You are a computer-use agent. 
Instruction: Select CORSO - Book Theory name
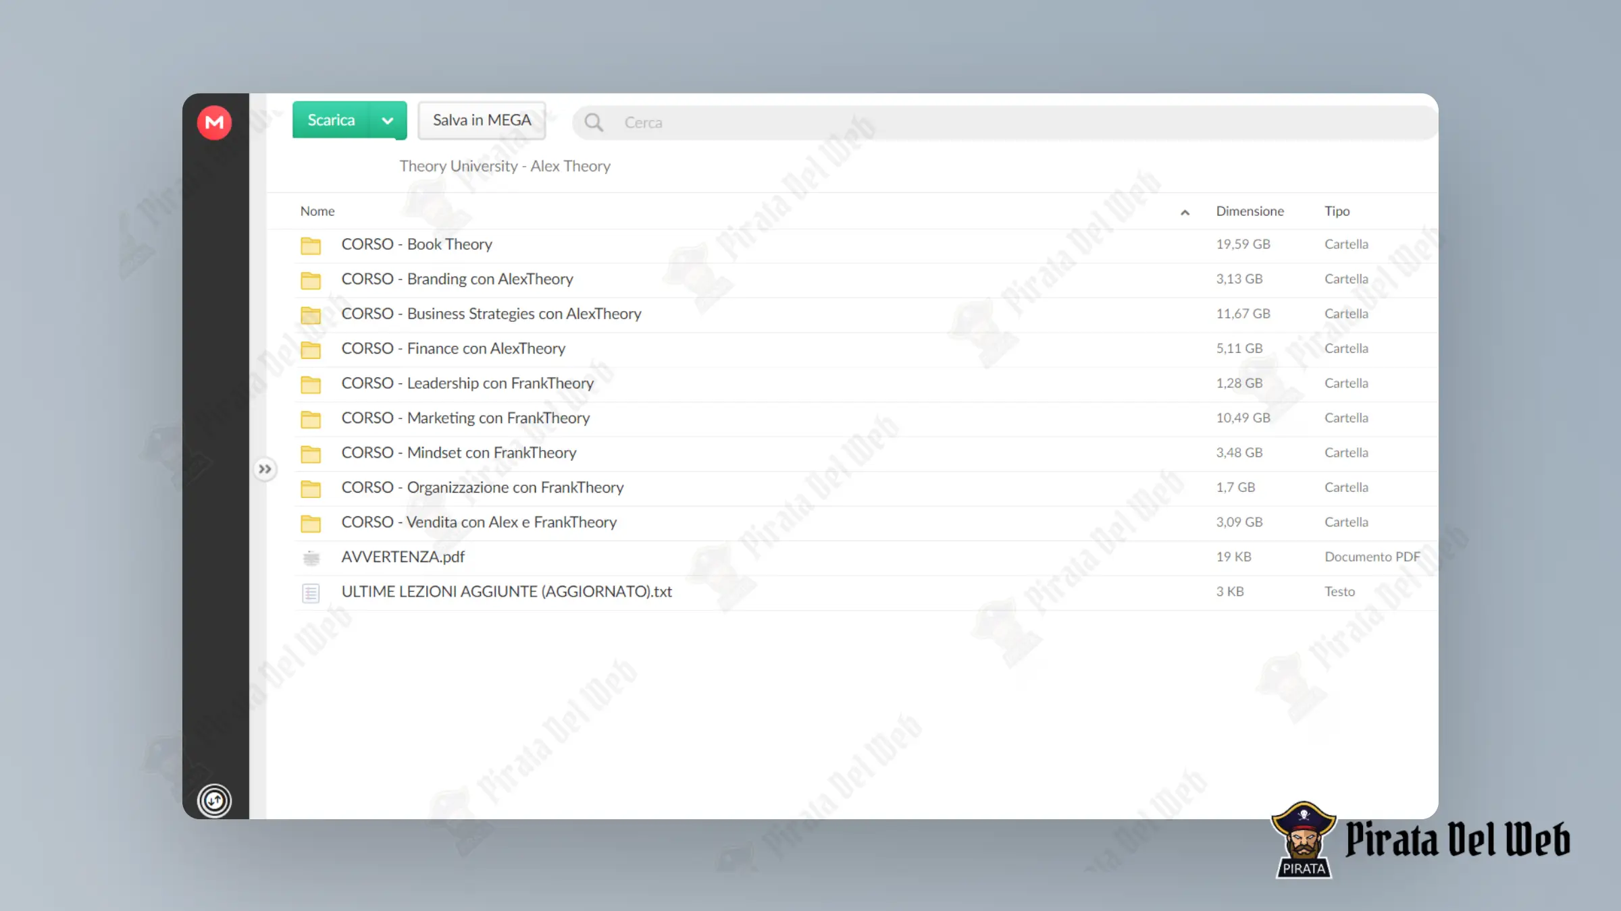tap(417, 244)
